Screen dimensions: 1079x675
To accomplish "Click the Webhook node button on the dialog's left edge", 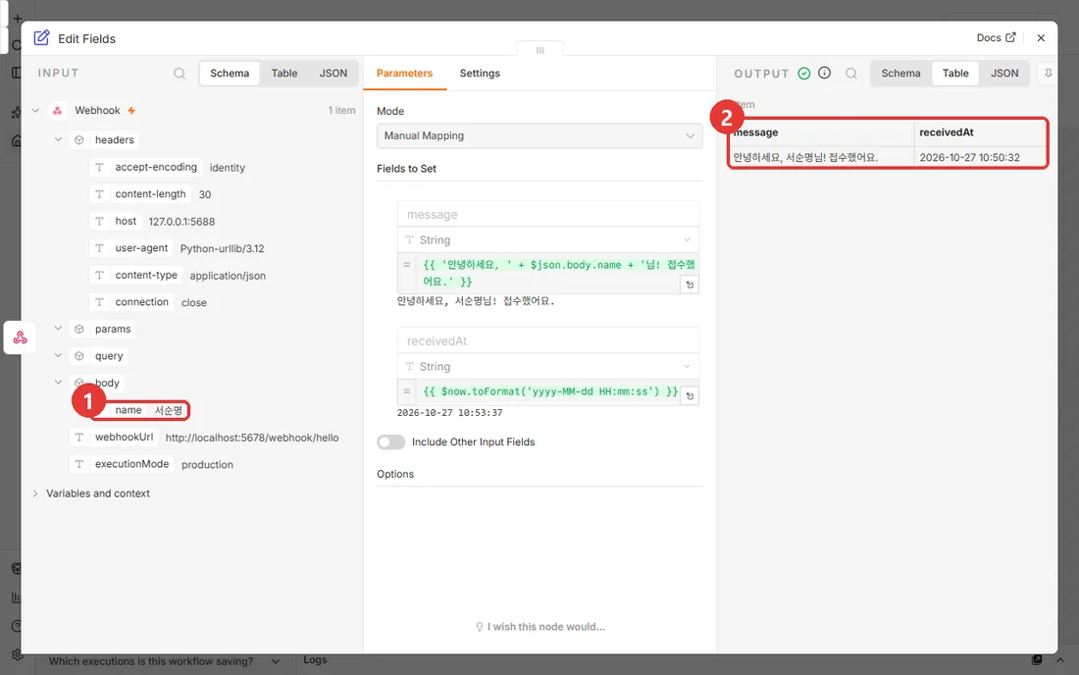I will (x=20, y=337).
